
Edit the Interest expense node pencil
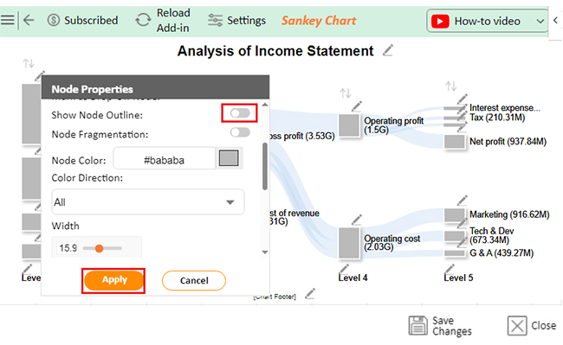(x=463, y=99)
